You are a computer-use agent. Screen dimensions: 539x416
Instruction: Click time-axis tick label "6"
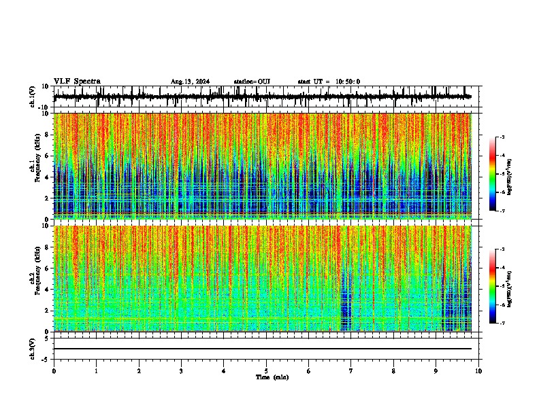308,371
